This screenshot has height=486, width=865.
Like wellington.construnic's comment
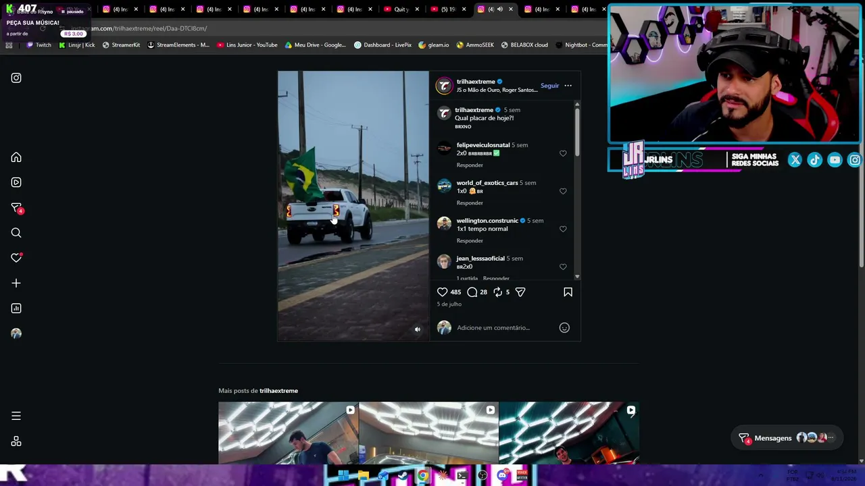point(563,229)
